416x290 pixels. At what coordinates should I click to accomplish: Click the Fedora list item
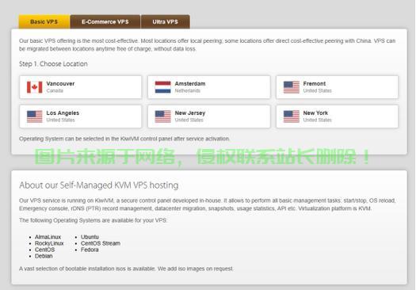tap(90, 250)
